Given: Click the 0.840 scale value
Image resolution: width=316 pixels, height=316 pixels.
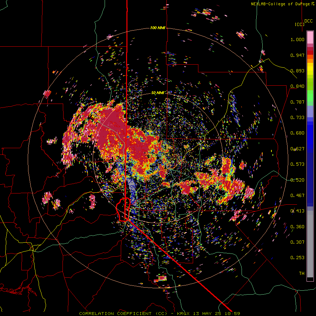Looking at the screenshot, I should pos(297,86).
